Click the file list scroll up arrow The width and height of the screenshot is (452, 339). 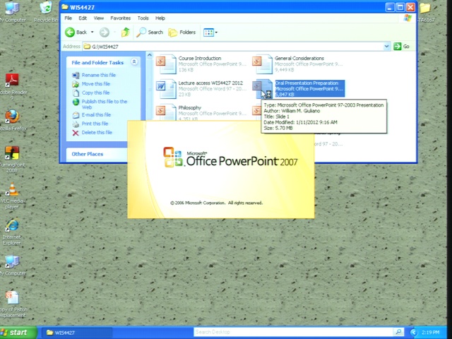coord(149,55)
